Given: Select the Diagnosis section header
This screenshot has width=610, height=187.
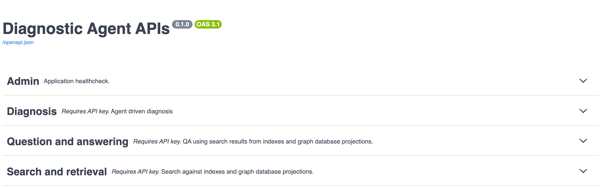Looking at the screenshot, I should (32, 111).
